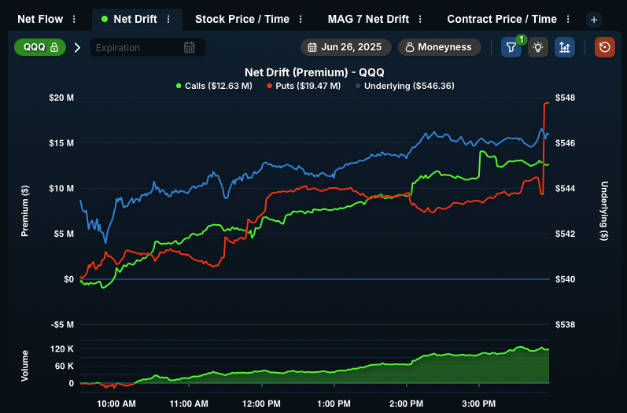Go to Contract Price / Time tab

pos(502,19)
